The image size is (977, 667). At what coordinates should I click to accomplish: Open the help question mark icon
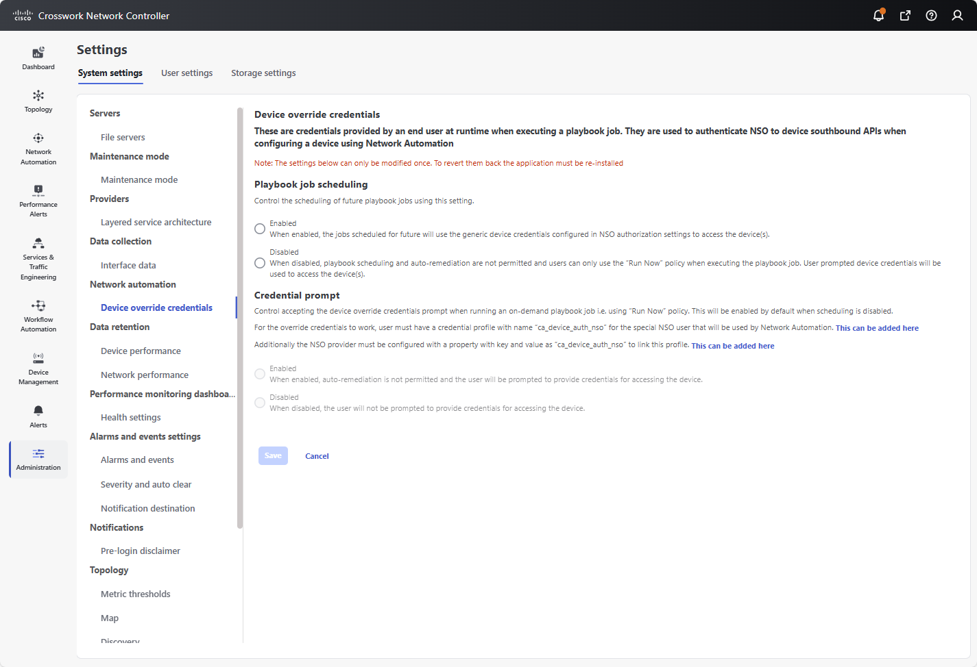pyautogui.click(x=931, y=15)
